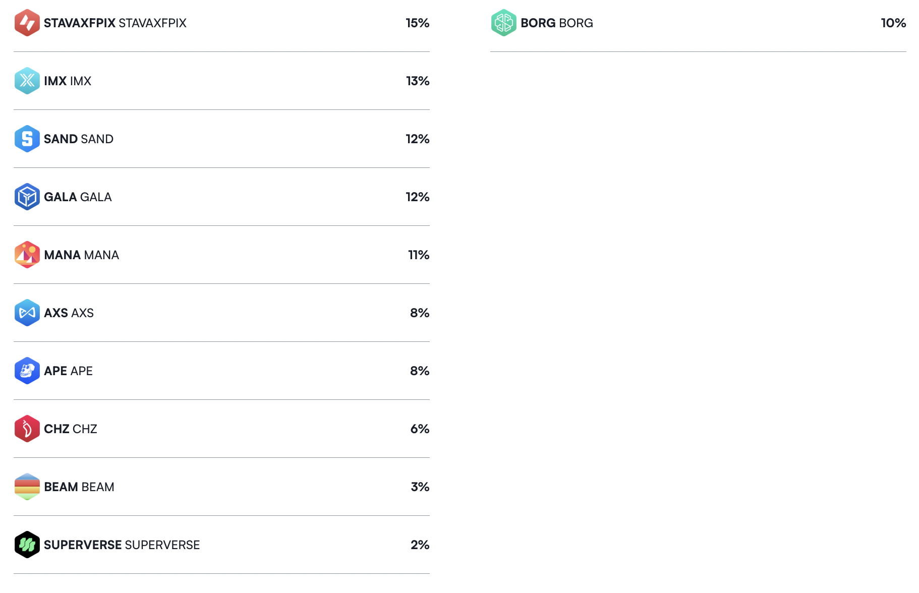Click the 3% allocation for BEAM
The height and width of the screenshot is (593, 919).
[420, 487]
